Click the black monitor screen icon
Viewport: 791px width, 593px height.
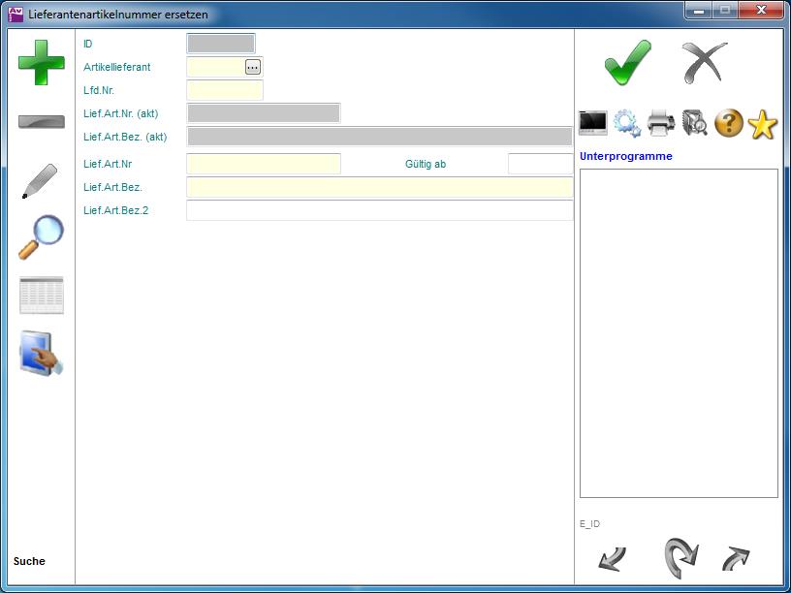593,123
